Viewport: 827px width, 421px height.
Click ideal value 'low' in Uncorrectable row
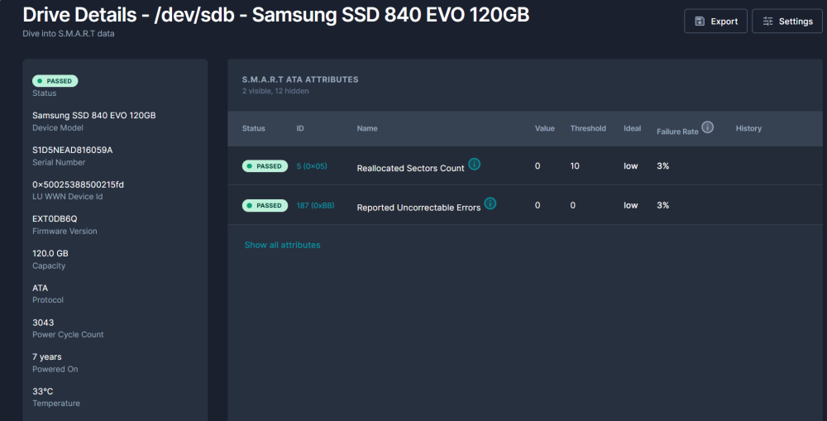pos(631,205)
